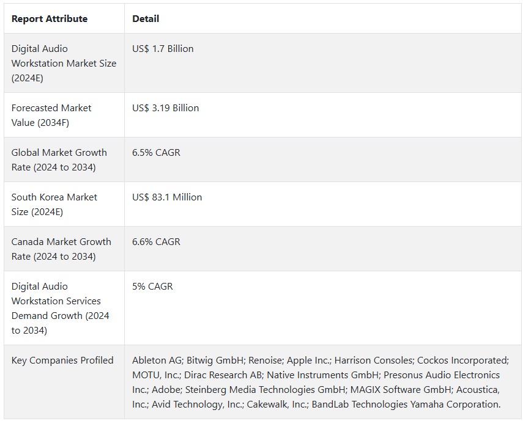The image size is (523, 421).
Task: Select the Digital Audio Workstation Market Size cell
Action: pyautogui.click(x=64, y=63)
